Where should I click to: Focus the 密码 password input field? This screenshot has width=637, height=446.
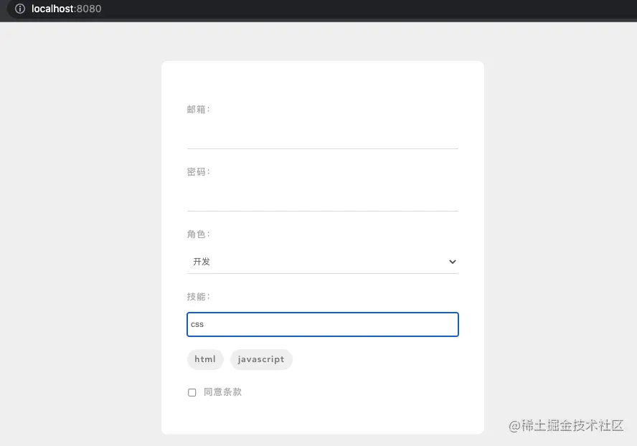(323, 199)
